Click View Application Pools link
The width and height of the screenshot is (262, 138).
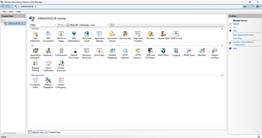(x=243, y=35)
